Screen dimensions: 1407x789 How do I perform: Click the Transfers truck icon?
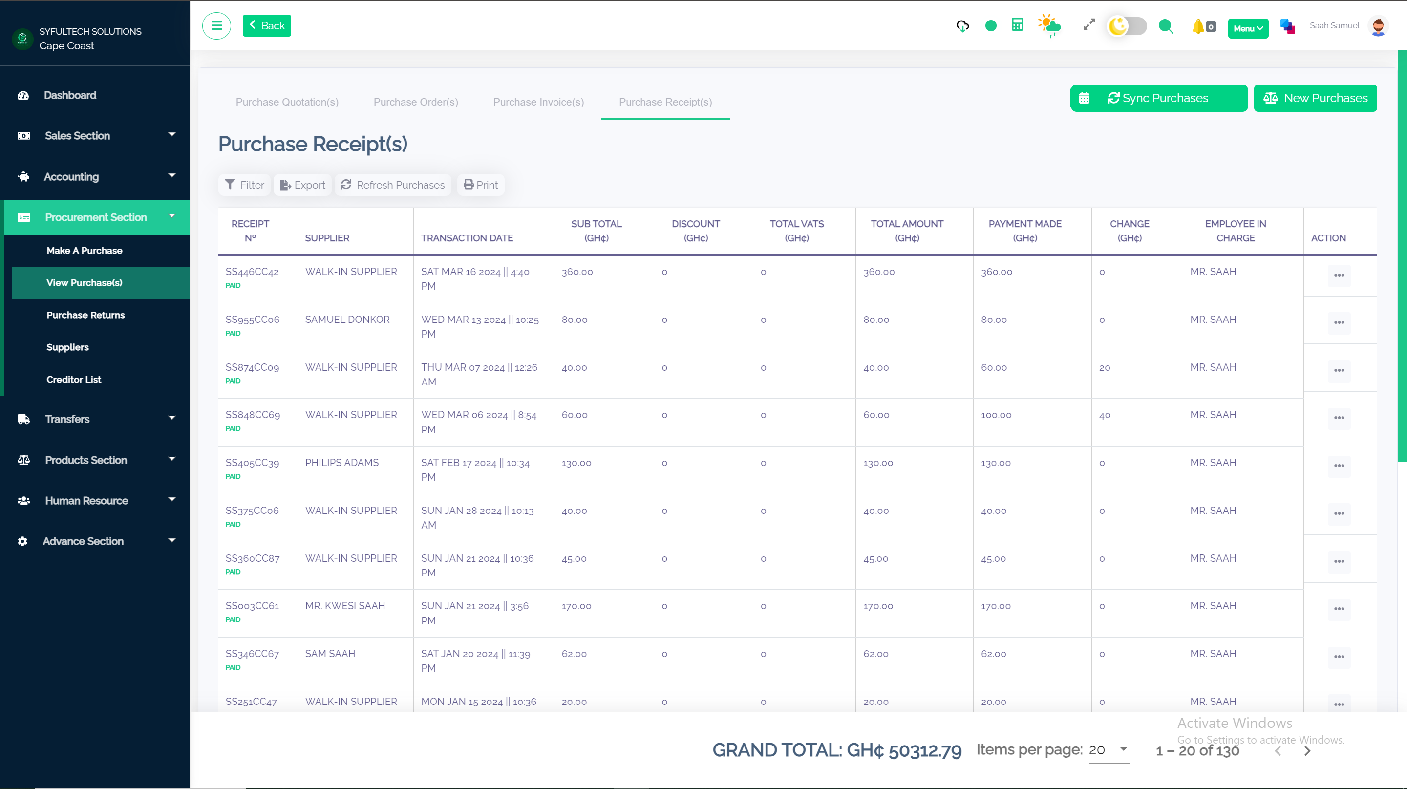coord(23,419)
